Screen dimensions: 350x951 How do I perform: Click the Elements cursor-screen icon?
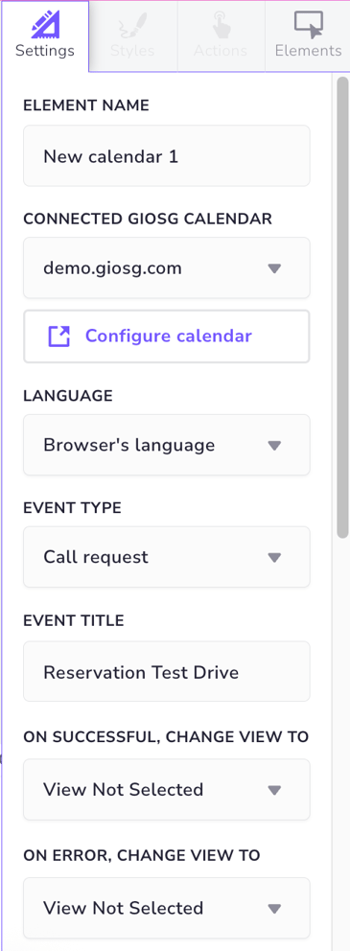pyautogui.click(x=308, y=24)
